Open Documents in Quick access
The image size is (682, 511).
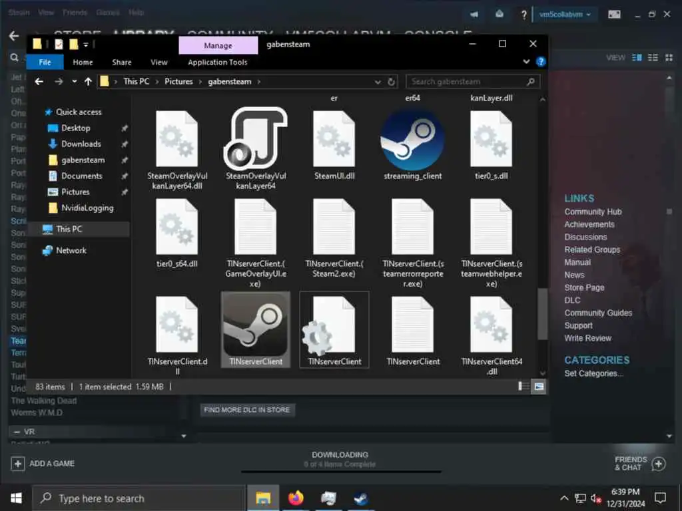point(82,176)
